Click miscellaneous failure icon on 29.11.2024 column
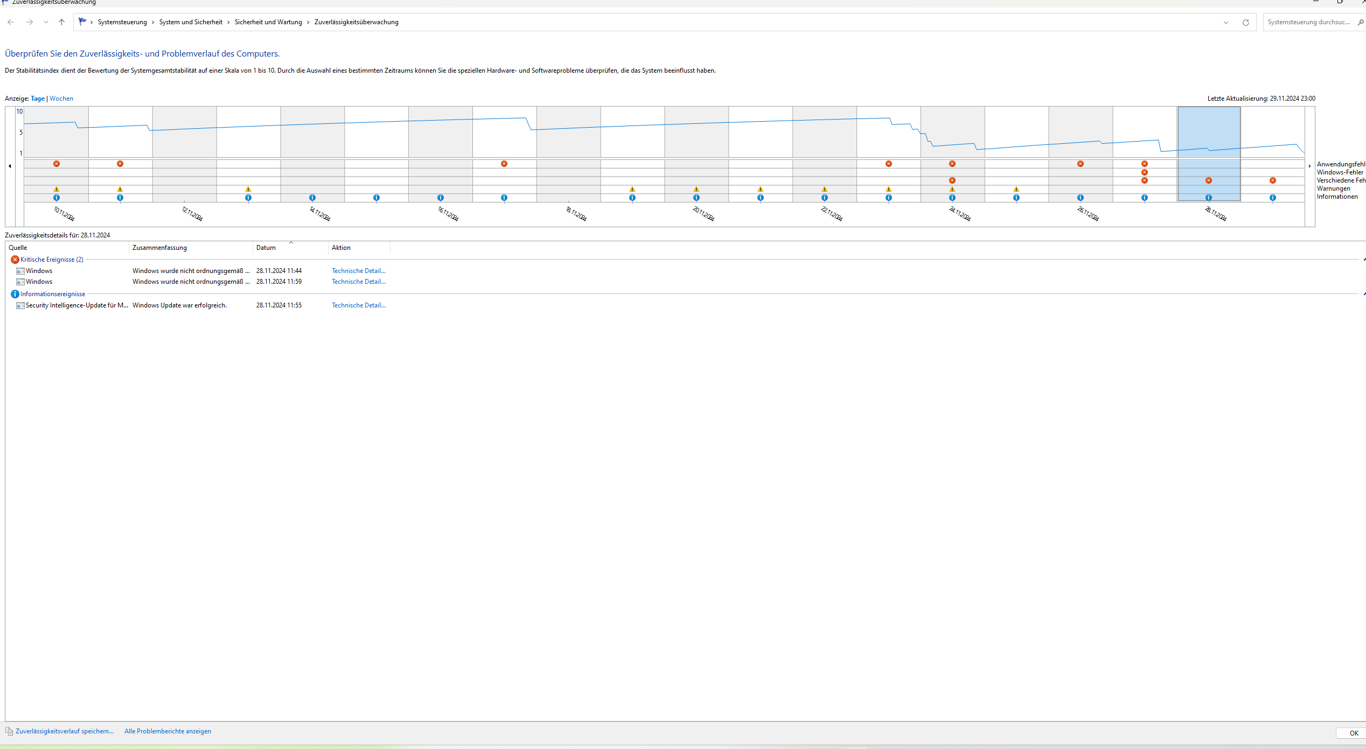 [x=1273, y=180]
